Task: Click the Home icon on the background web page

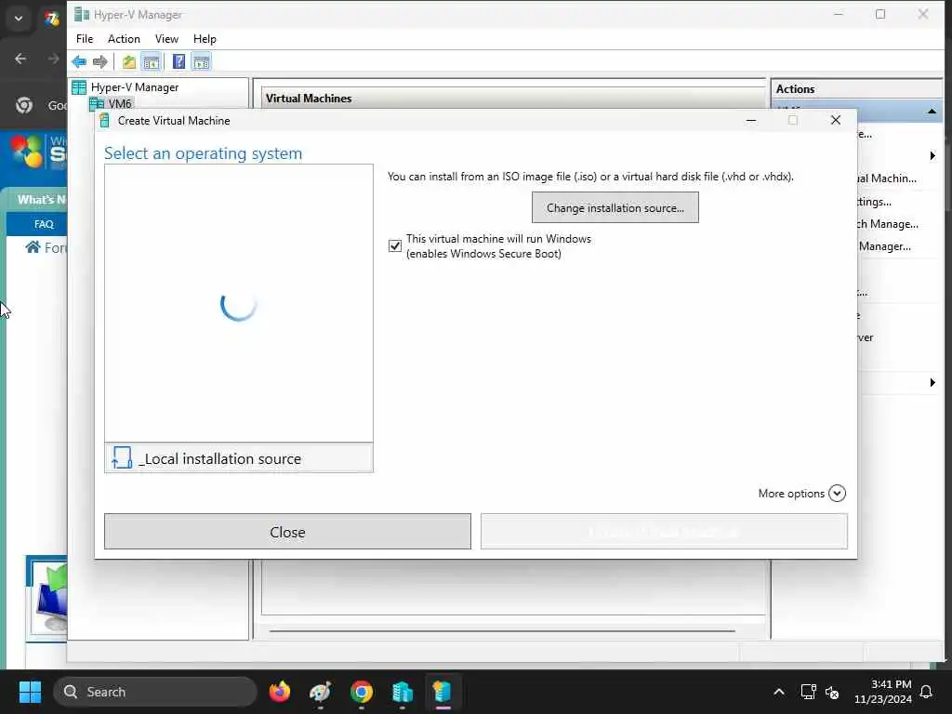Action: (33, 247)
